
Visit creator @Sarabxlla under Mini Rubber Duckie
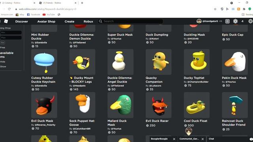(41, 43)
